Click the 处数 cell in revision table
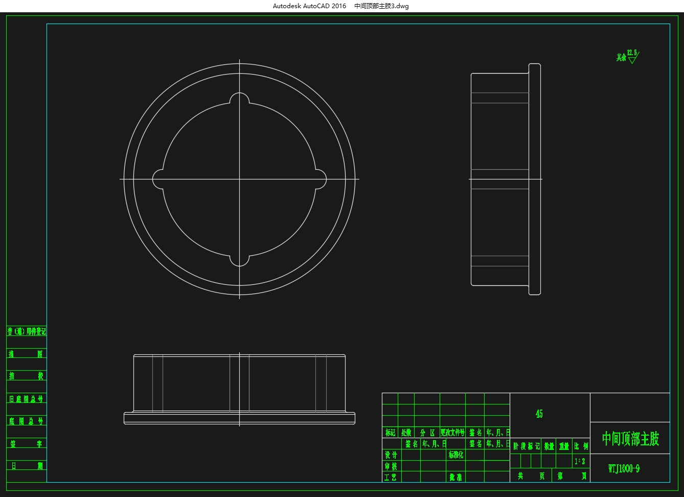The width and height of the screenshot is (684, 497). point(406,433)
